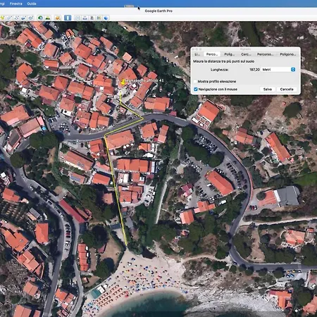Click the add placemark pushpin icon
The image size is (317, 317).
click(x=2, y=18)
